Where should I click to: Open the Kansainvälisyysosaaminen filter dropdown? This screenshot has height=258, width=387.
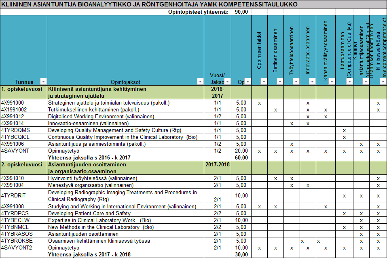331,82
